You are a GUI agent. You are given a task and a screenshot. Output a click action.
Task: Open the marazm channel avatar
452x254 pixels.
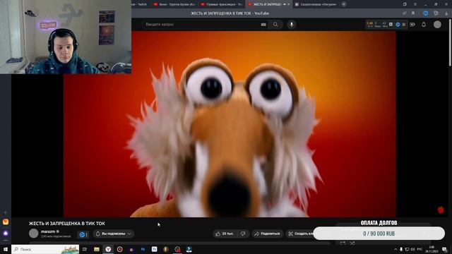point(34,234)
